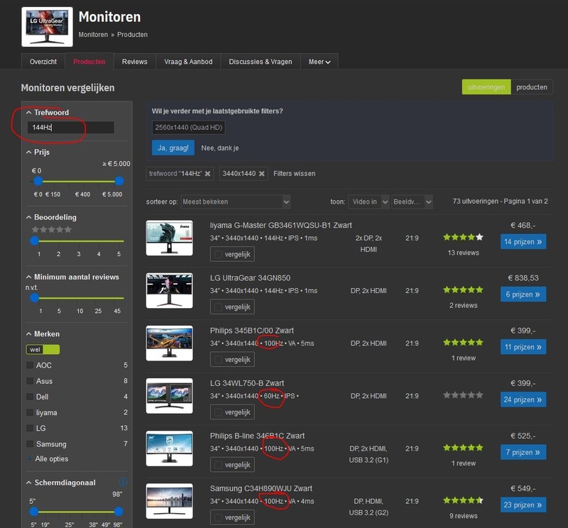Image resolution: width=568 pixels, height=528 pixels.
Task: Show Alle opties for brands
Action: click(51, 459)
